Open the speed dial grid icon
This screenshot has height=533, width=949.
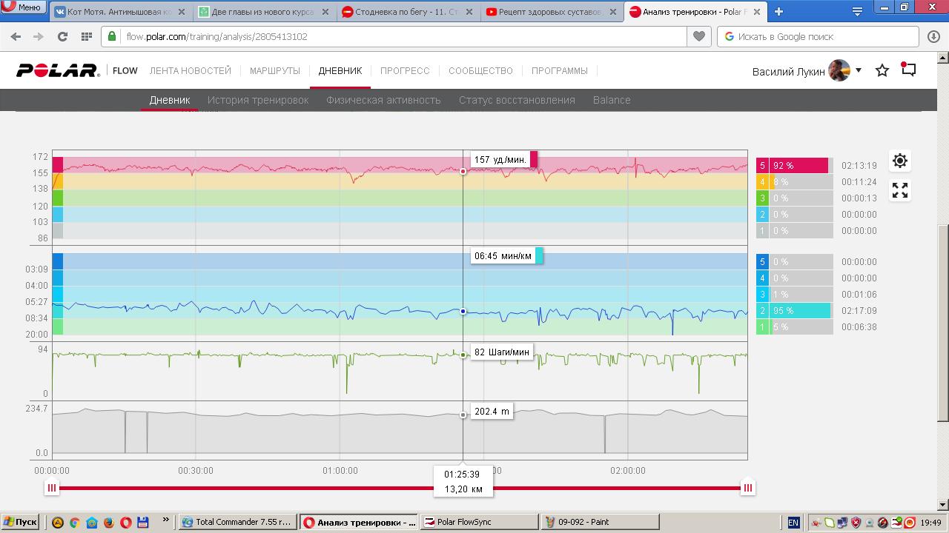tap(86, 36)
